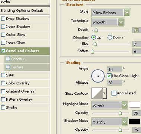Click the Soften slider handle
141x134 pixels.
pos(92,51)
